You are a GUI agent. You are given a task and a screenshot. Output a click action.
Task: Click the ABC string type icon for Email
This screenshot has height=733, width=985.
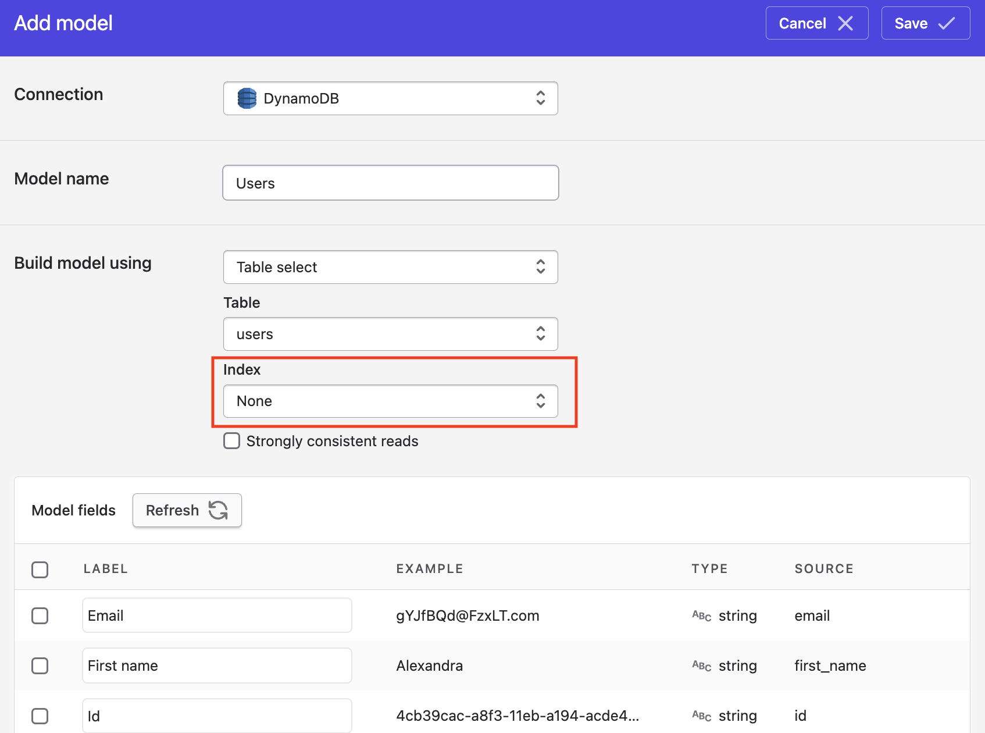click(x=701, y=616)
